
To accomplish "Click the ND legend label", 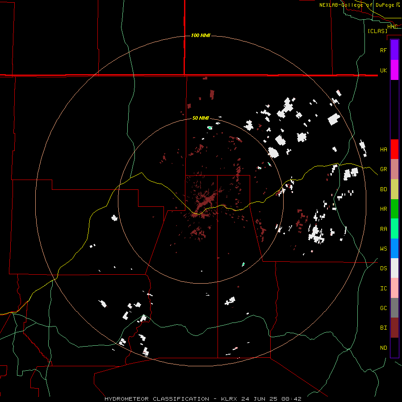I will coord(383,348).
